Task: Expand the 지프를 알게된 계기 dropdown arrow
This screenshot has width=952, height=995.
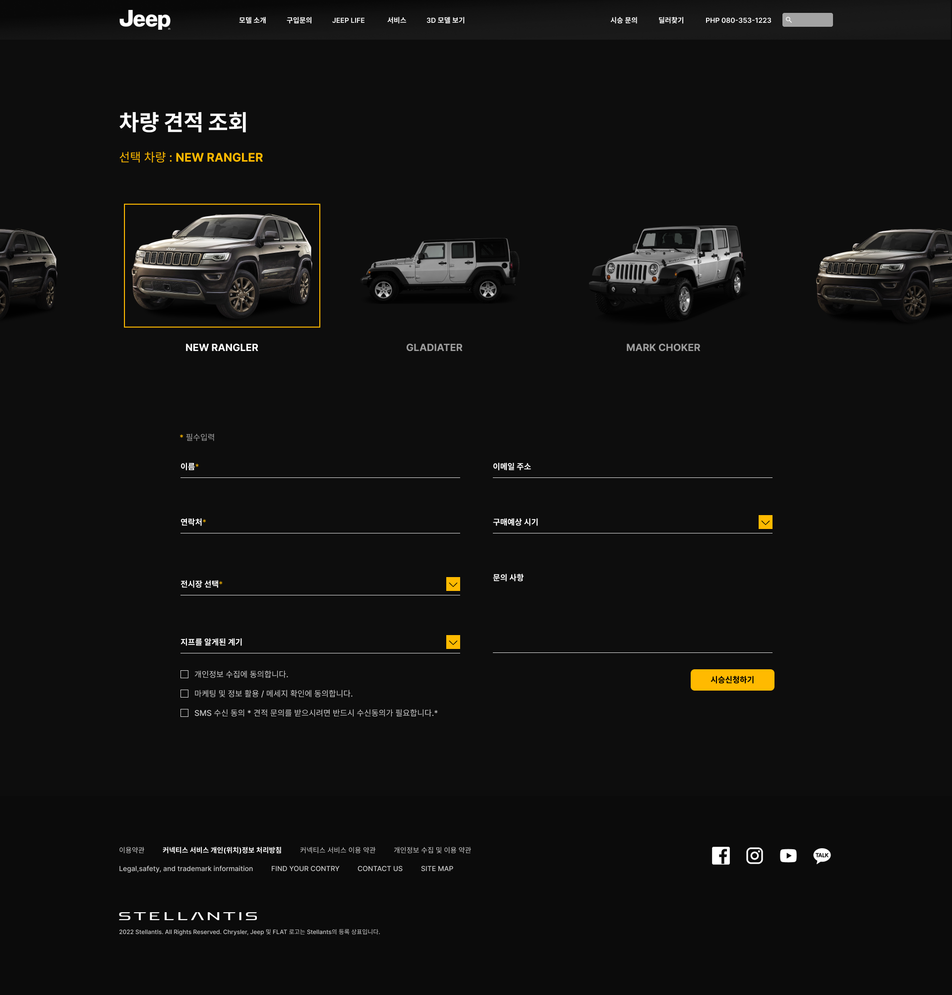Action: point(453,643)
